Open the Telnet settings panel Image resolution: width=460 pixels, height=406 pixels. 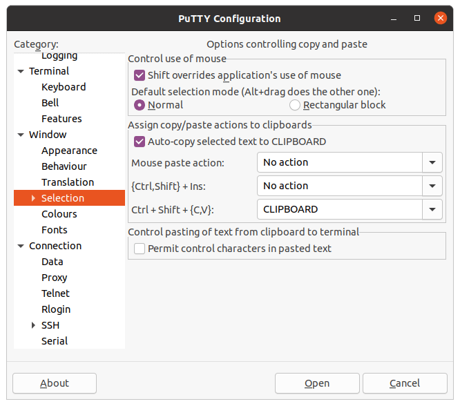(55, 293)
